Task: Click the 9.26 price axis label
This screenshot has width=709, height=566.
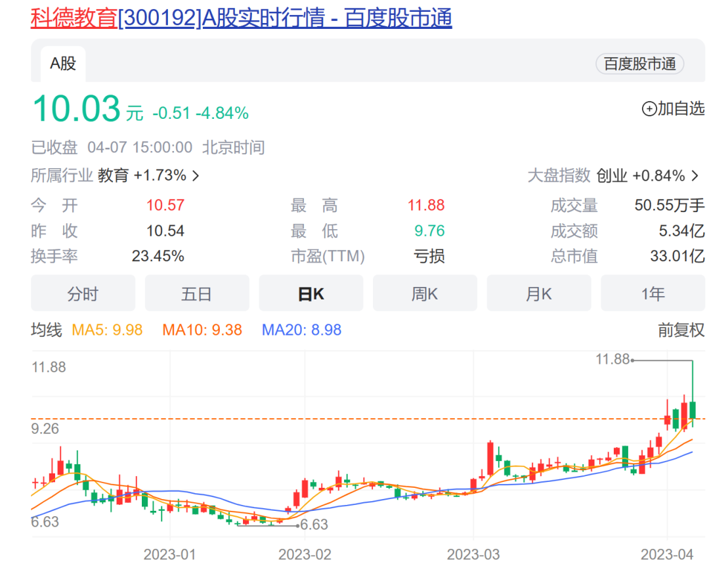Action: 45,429
